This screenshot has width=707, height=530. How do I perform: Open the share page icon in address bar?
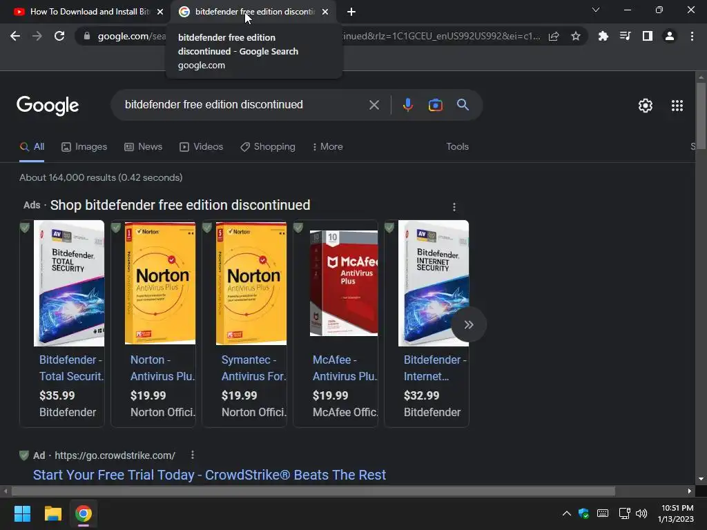(x=554, y=36)
